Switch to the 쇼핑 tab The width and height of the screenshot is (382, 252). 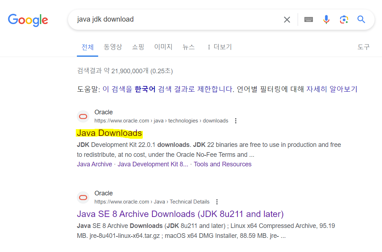click(x=138, y=47)
